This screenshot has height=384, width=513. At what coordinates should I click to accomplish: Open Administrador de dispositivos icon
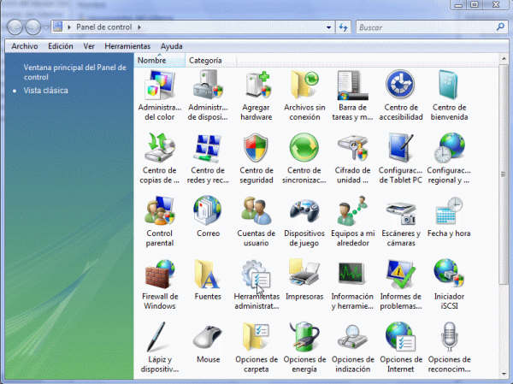(208, 85)
